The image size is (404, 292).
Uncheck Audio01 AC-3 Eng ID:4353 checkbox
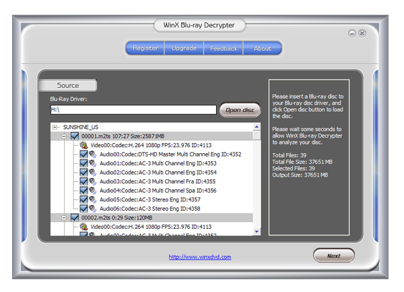(83, 163)
